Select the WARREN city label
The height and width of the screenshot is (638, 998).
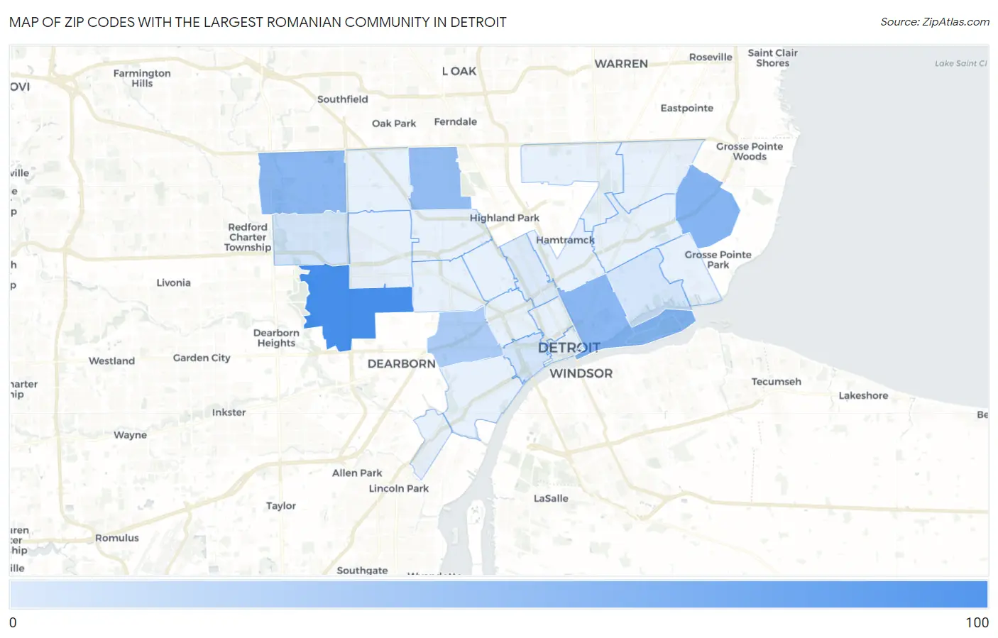pos(621,64)
